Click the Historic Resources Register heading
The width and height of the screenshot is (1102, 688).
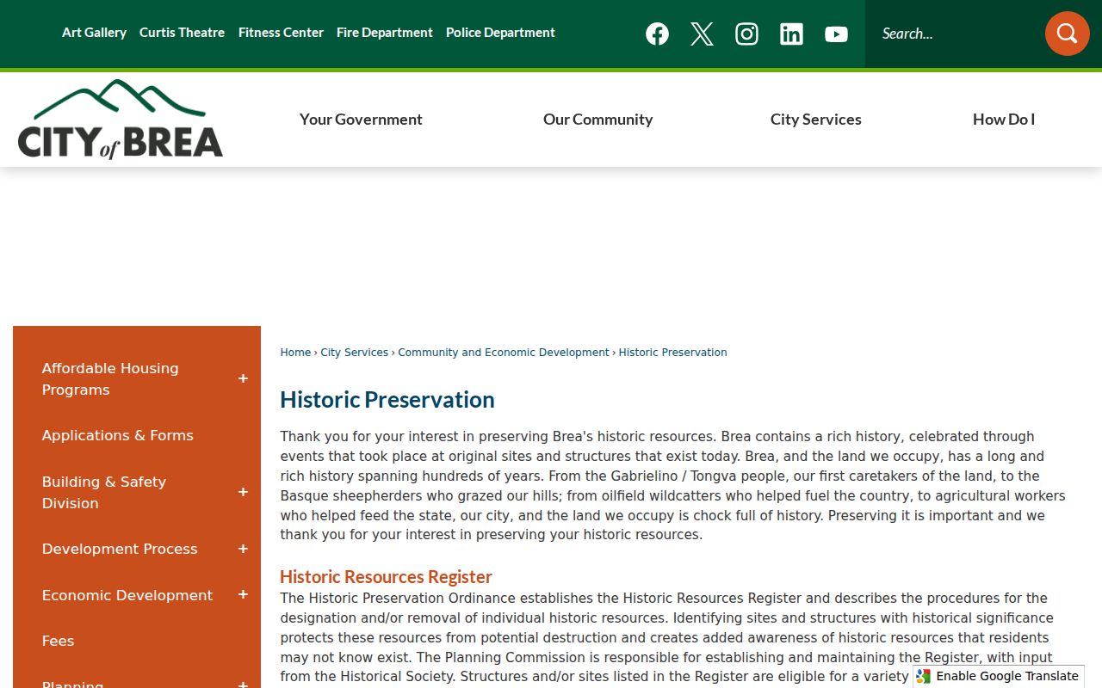[386, 577]
